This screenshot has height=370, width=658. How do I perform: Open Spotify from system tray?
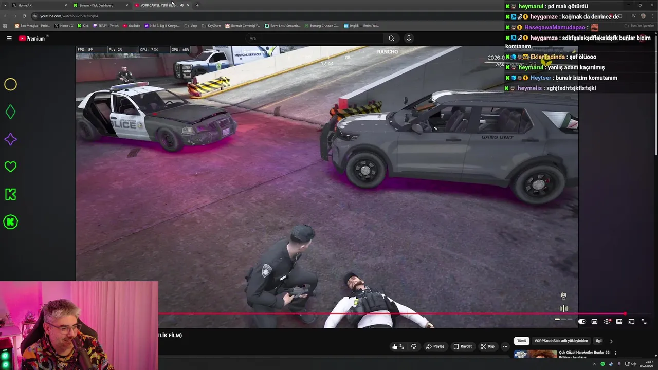click(x=603, y=364)
